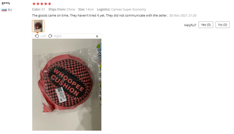Image resolution: width=234 pixels, height=134 pixels.
Task: Select the 'Right' rotate label
Action: coord(58,36)
